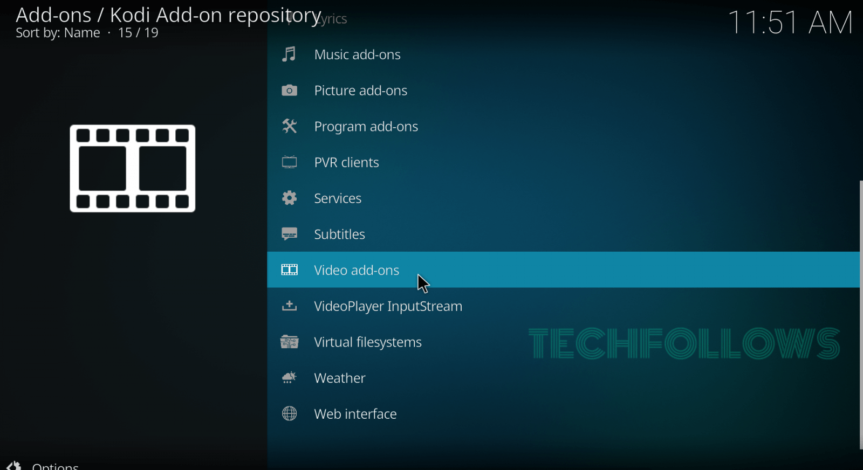Click the large film strip thumbnail
This screenshot has height=470, width=863.
(x=133, y=169)
